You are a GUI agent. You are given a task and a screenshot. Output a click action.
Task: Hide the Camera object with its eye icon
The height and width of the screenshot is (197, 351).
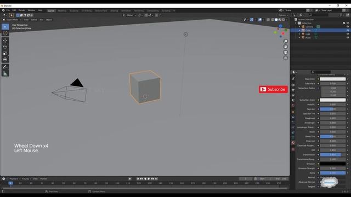(x=348, y=27)
